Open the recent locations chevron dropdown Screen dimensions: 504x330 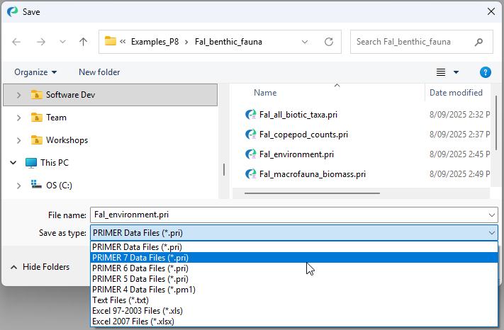62,42
